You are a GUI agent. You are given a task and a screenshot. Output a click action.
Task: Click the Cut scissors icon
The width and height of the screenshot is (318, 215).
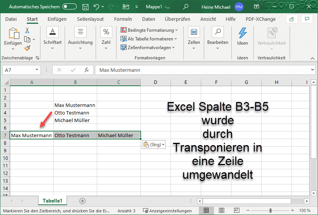(27, 30)
